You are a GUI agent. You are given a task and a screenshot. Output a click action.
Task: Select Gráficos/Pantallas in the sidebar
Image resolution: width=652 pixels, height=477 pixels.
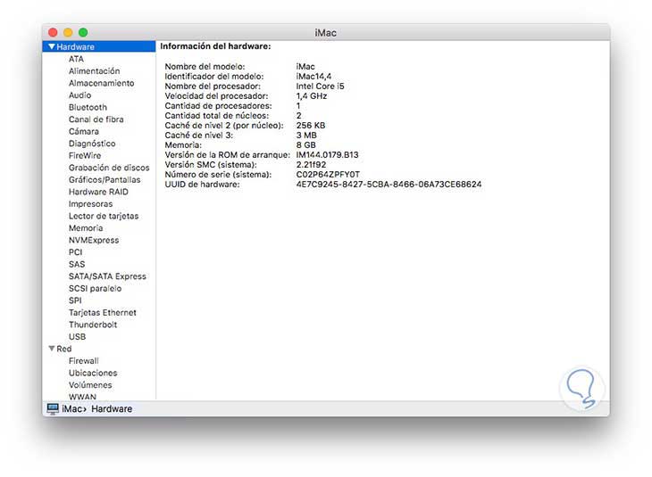[x=104, y=179]
